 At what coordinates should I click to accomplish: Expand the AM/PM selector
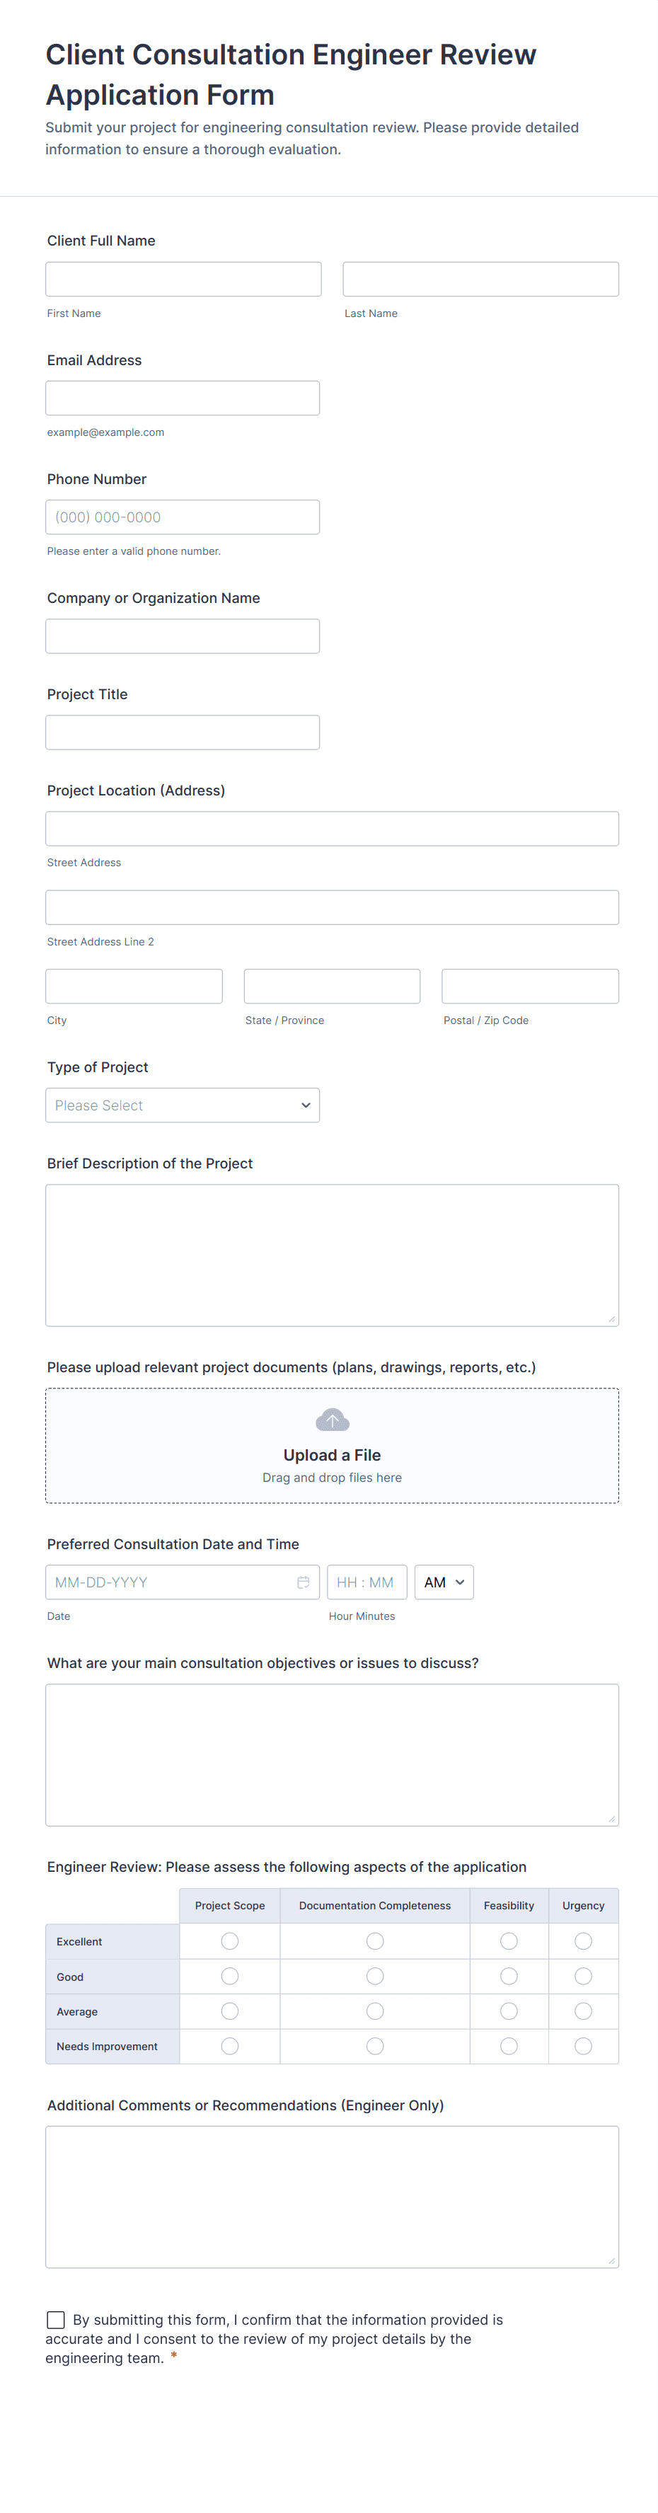tap(444, 1582)
